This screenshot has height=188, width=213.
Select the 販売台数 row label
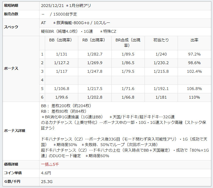11,14
